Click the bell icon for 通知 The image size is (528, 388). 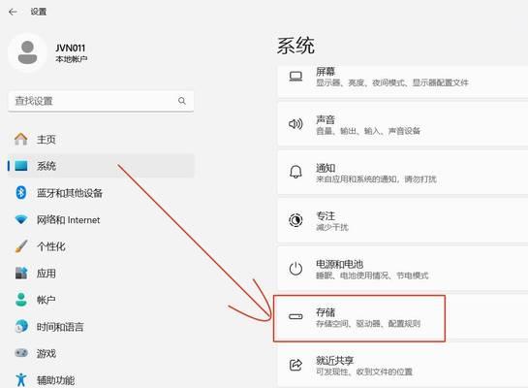click(x=295, y=173)
